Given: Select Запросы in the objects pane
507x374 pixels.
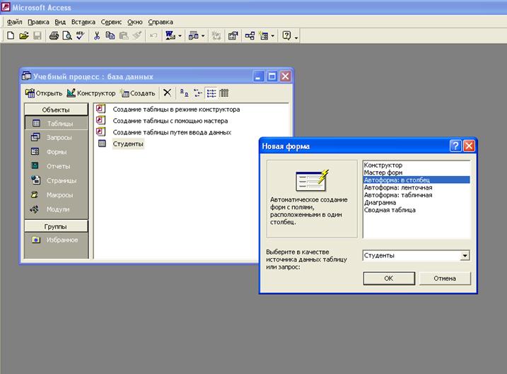Looking at the screenshot, I should tap(56, 137).
